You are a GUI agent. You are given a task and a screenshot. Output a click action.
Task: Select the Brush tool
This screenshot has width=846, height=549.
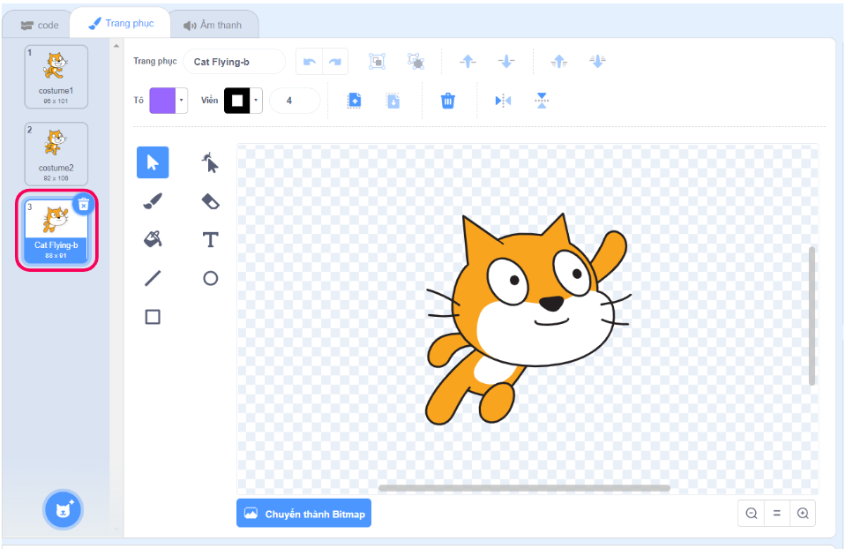tap(153, 201)
